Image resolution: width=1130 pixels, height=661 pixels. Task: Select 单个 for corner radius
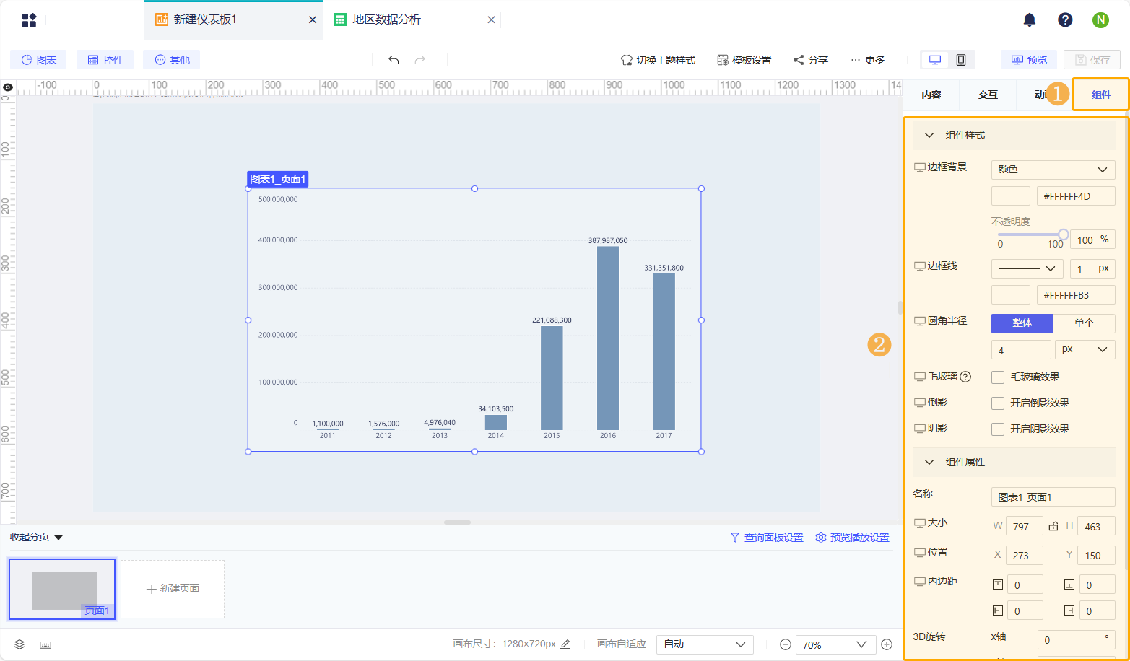click(x=1084, y=323)
